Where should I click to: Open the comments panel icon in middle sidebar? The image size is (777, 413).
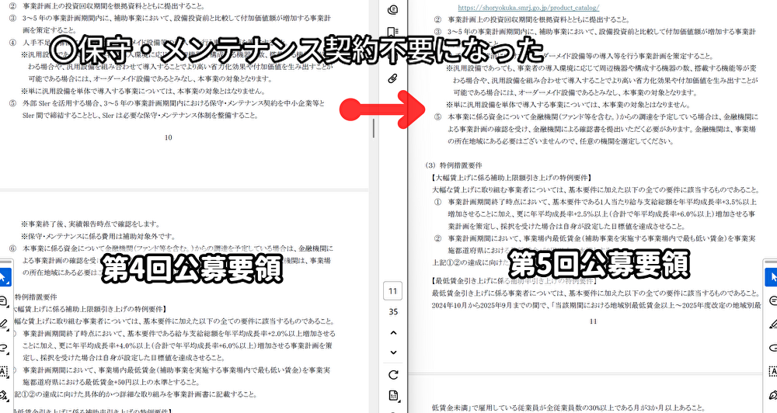393,9
